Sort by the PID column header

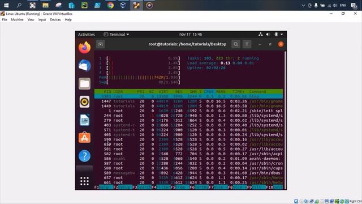107,92
